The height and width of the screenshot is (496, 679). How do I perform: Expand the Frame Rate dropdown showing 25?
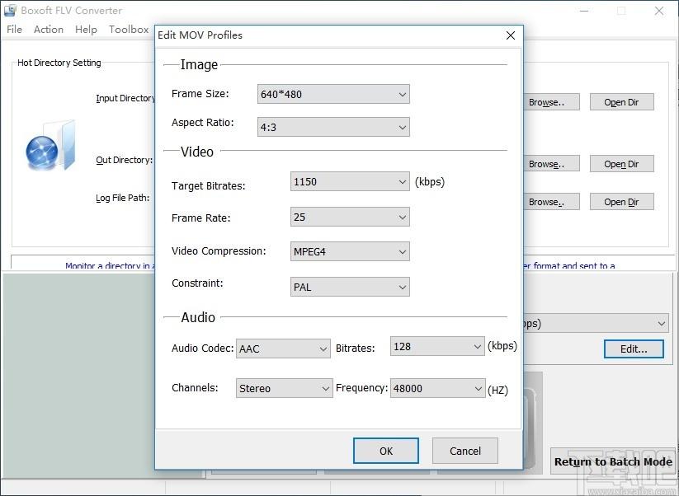point(350,217)
